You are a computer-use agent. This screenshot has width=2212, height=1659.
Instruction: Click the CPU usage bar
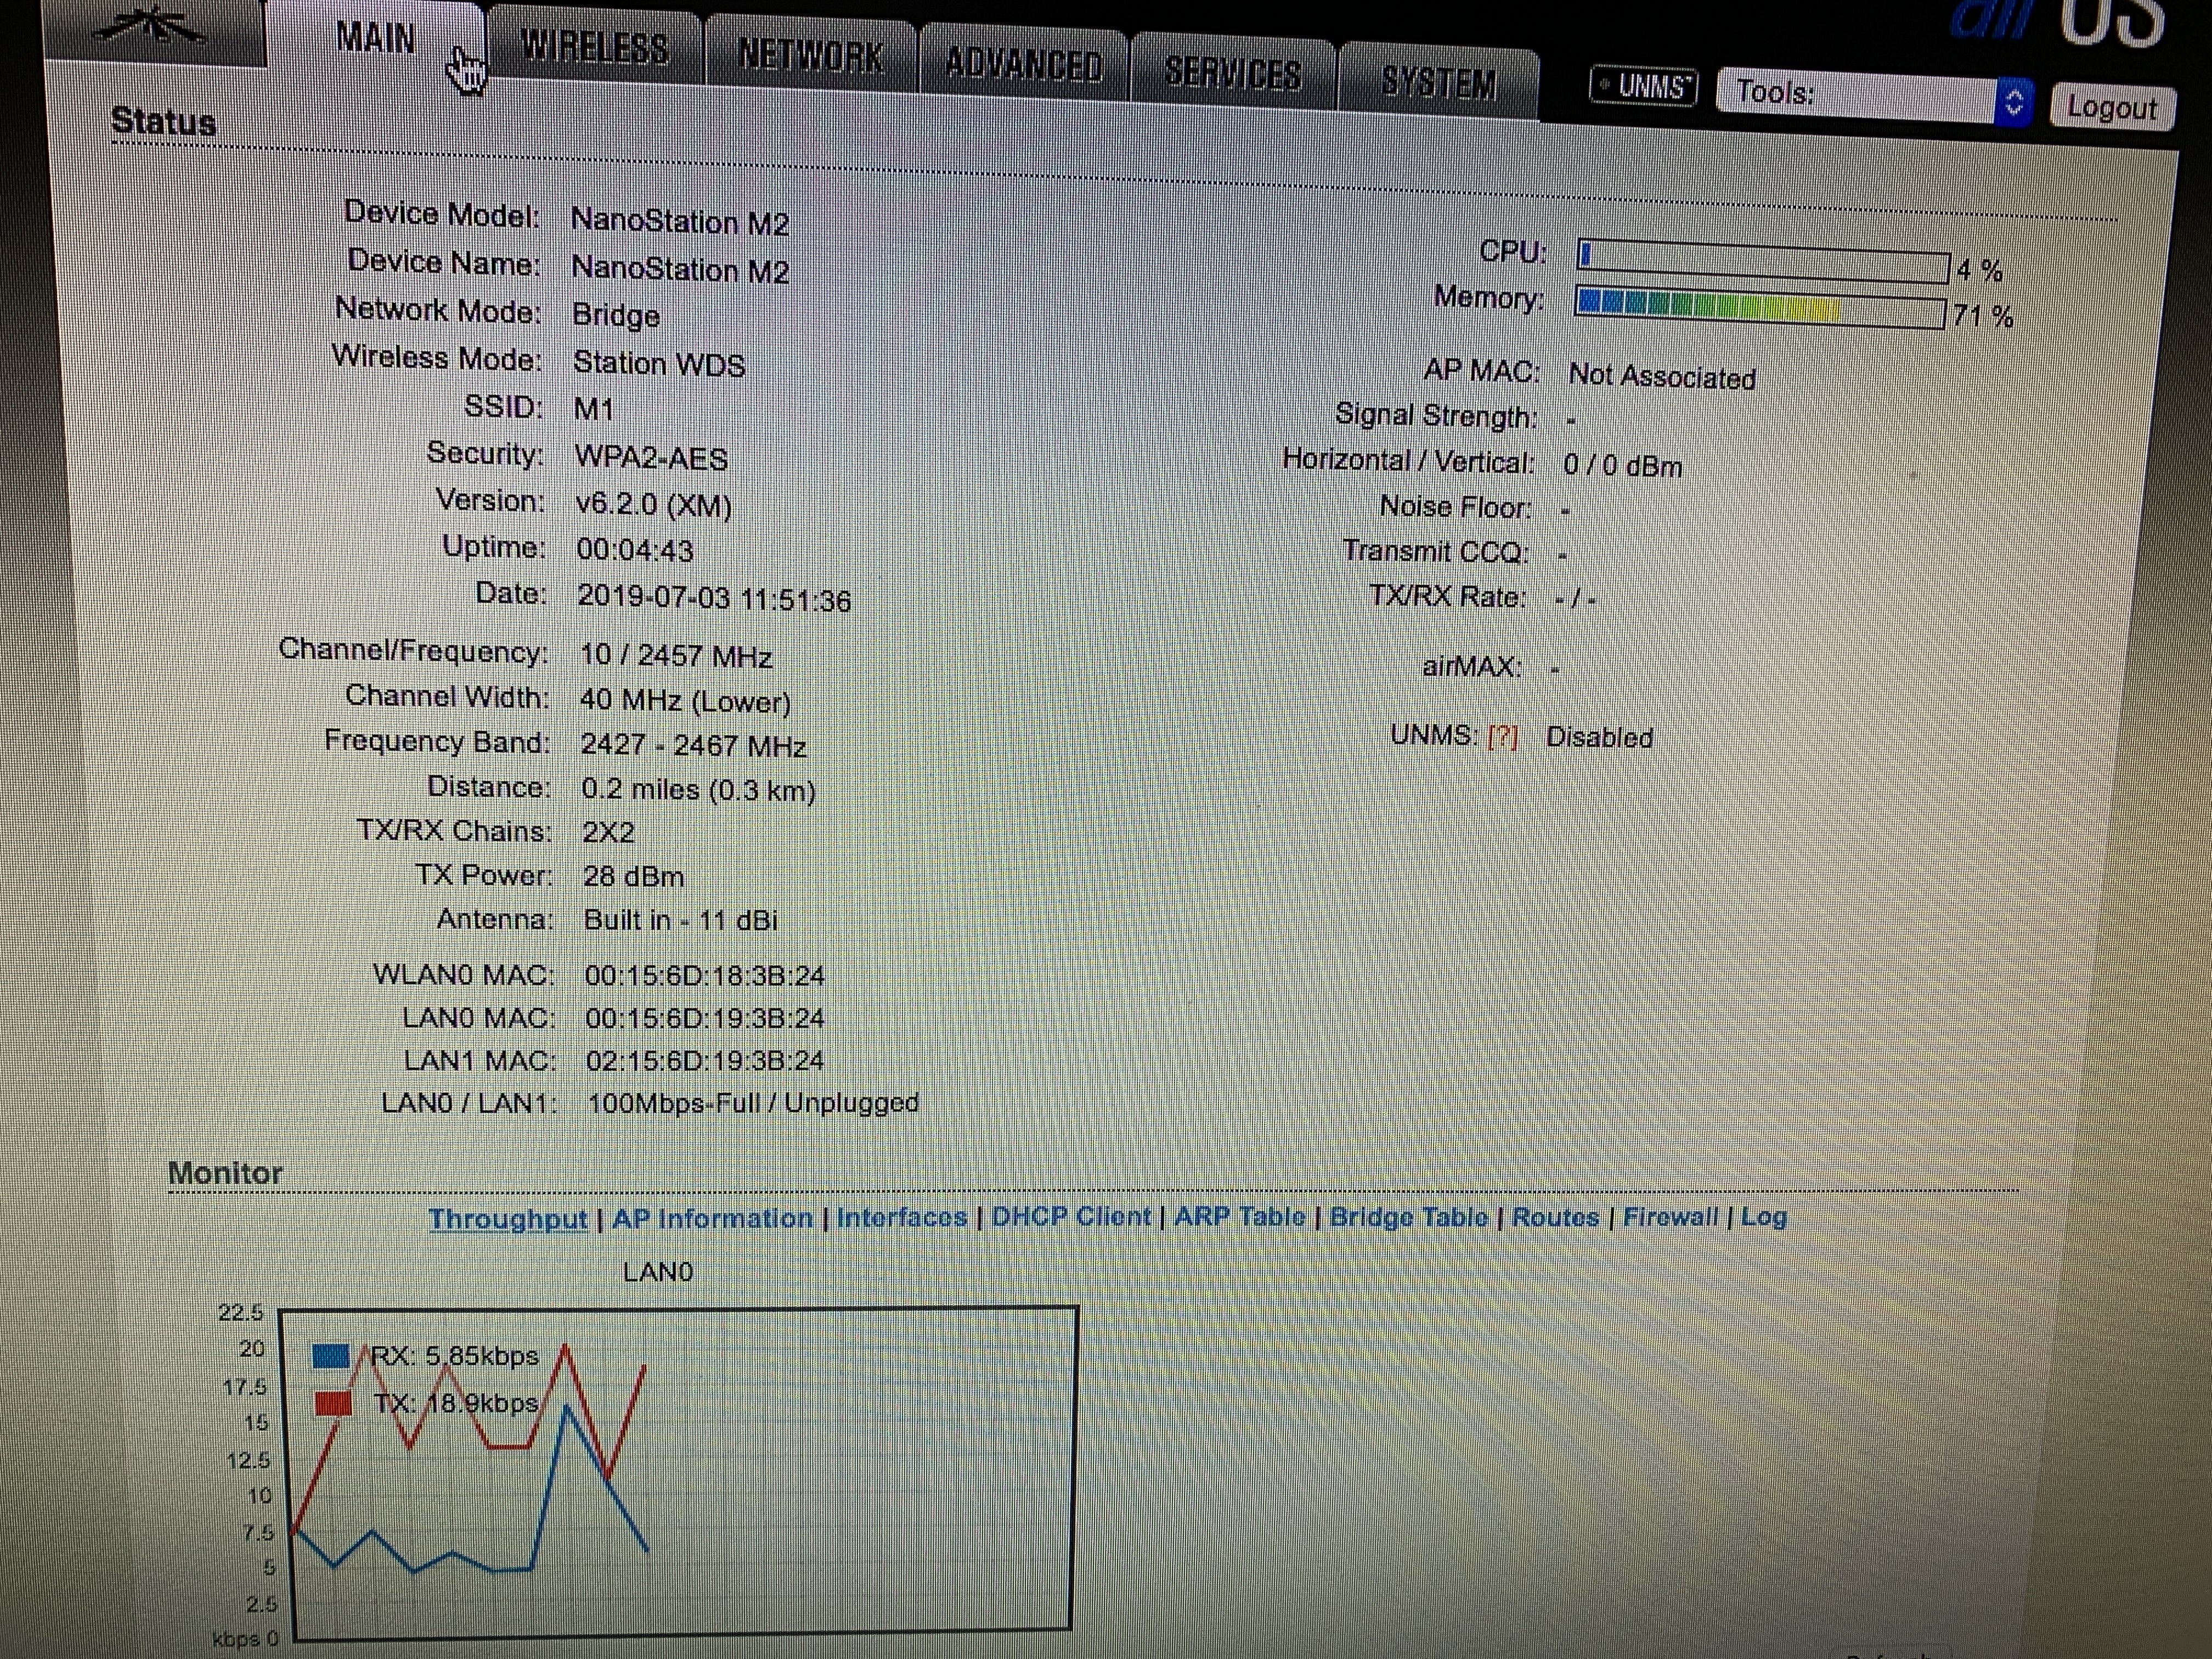click(x=1762, y=261)
